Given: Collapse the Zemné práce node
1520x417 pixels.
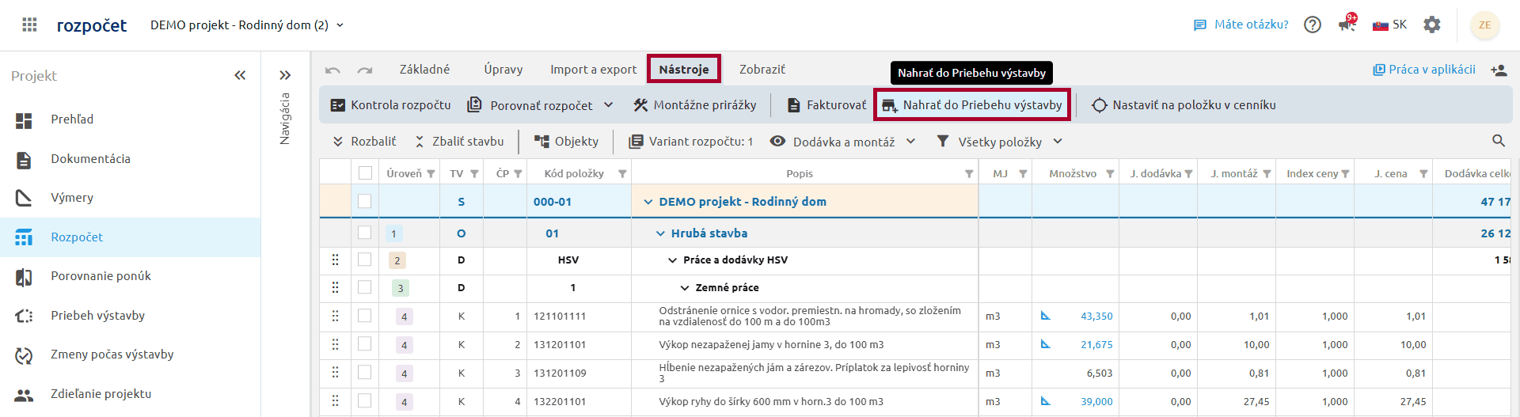Looking at the screenshot, I should [684, 288].
